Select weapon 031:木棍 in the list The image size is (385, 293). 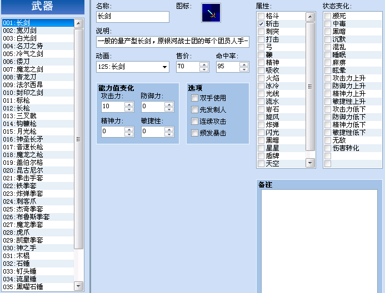(38, 256)
